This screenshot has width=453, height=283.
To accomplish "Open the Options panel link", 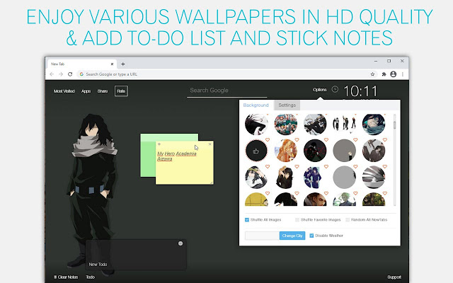I will tap(319, 90).
